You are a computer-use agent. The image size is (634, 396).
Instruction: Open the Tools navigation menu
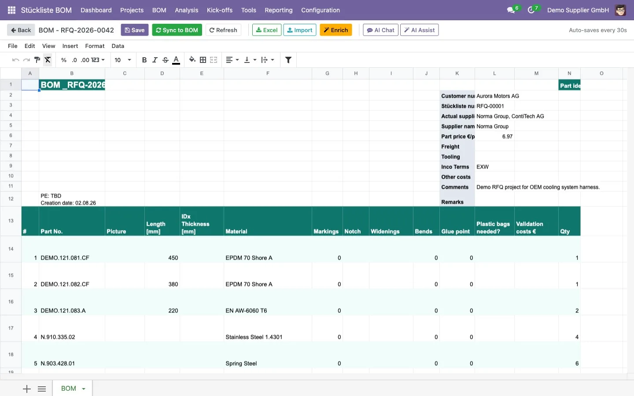point(248,10)
